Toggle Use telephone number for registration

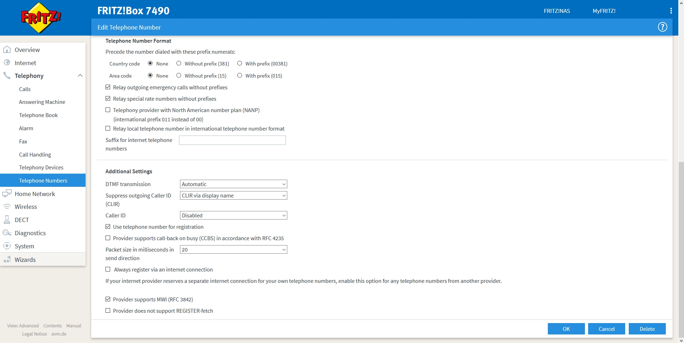coord(108,227)
